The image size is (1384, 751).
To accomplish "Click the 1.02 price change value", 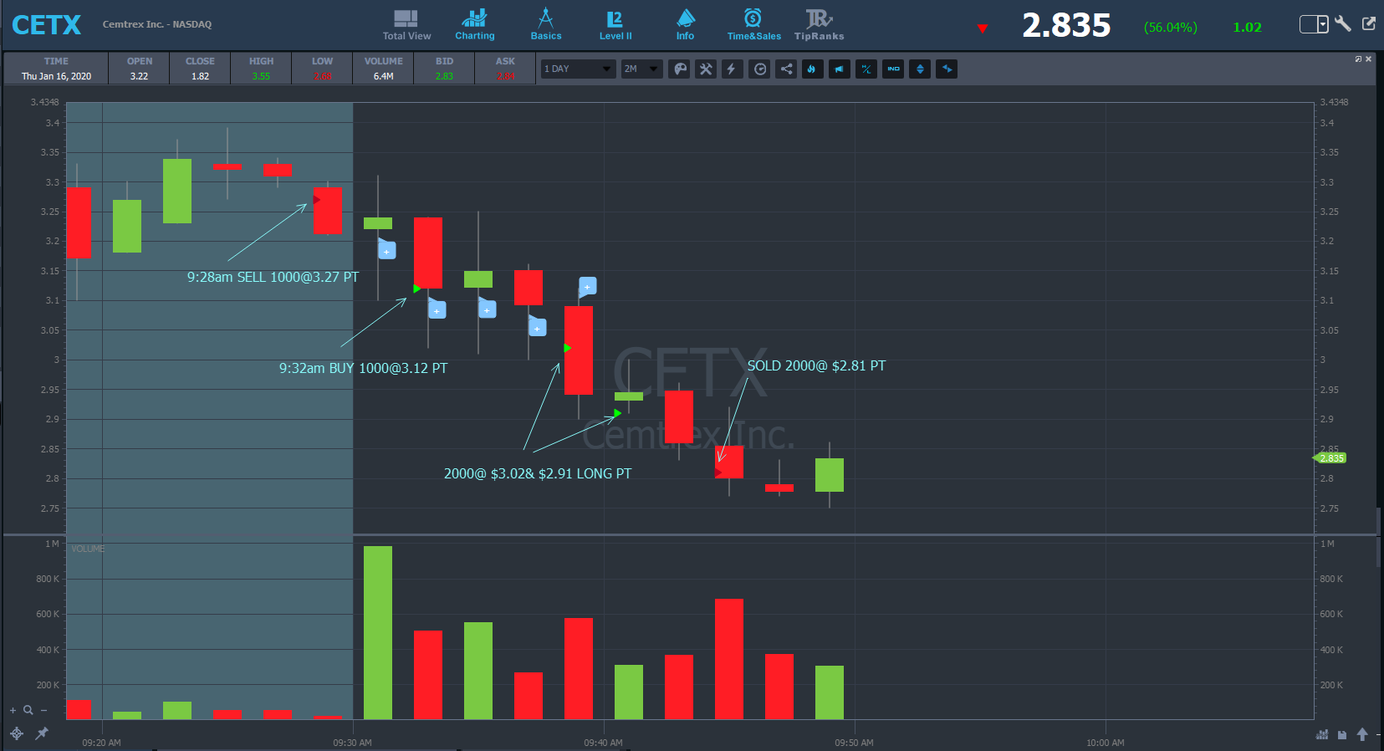I will tap(1247, 27).
